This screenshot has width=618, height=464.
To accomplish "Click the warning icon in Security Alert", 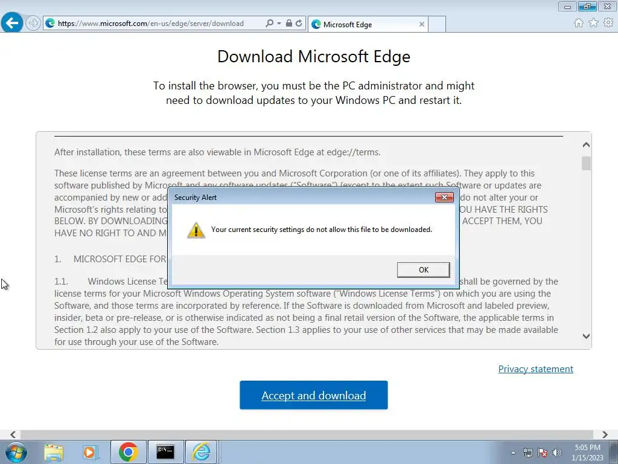I will (196, 230).
